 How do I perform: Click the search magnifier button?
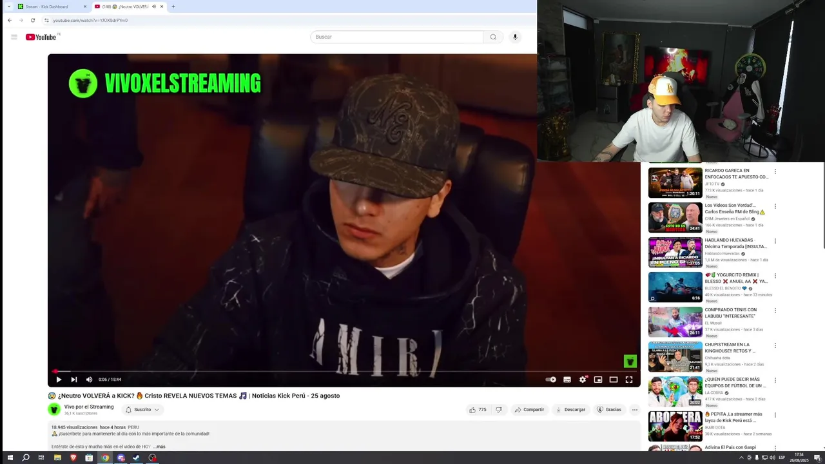coord(493,37)
